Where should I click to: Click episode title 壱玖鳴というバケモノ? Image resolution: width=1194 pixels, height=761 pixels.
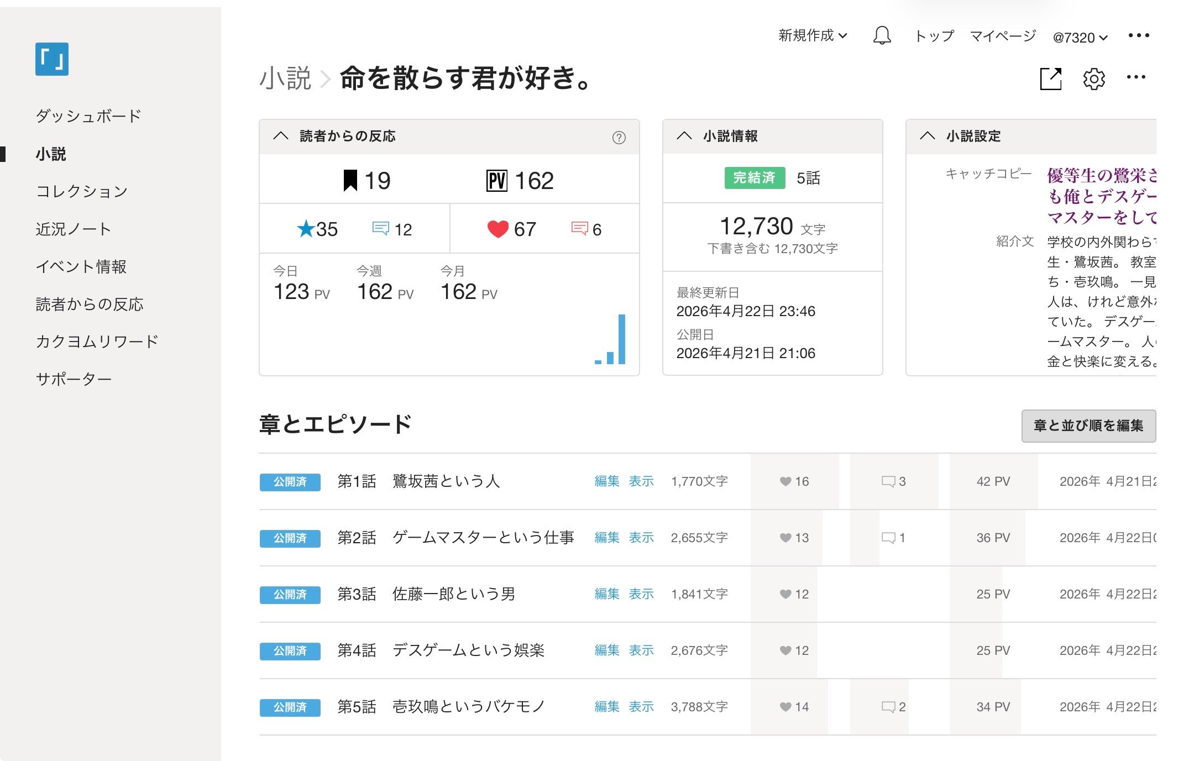point(469,707)
